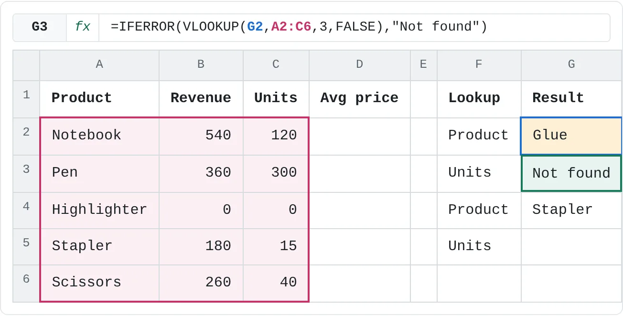
Task: Click the "Highlighter" cell
Action: click(x=99, y=211)
